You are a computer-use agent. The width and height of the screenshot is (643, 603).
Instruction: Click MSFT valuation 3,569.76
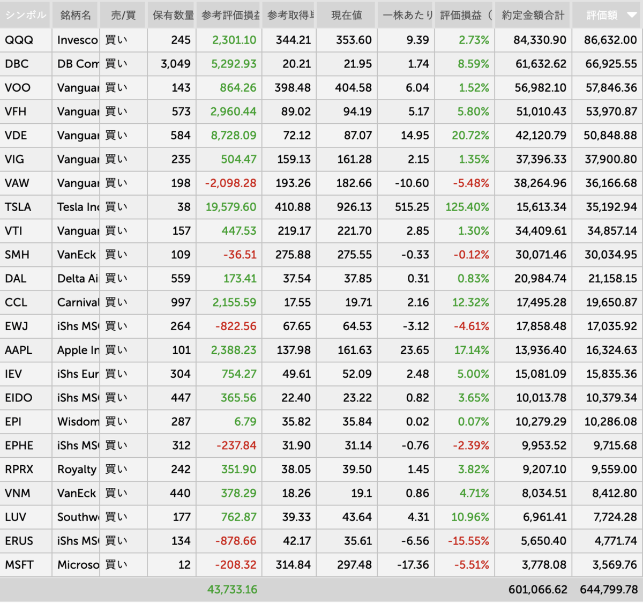tap(615, 565)
